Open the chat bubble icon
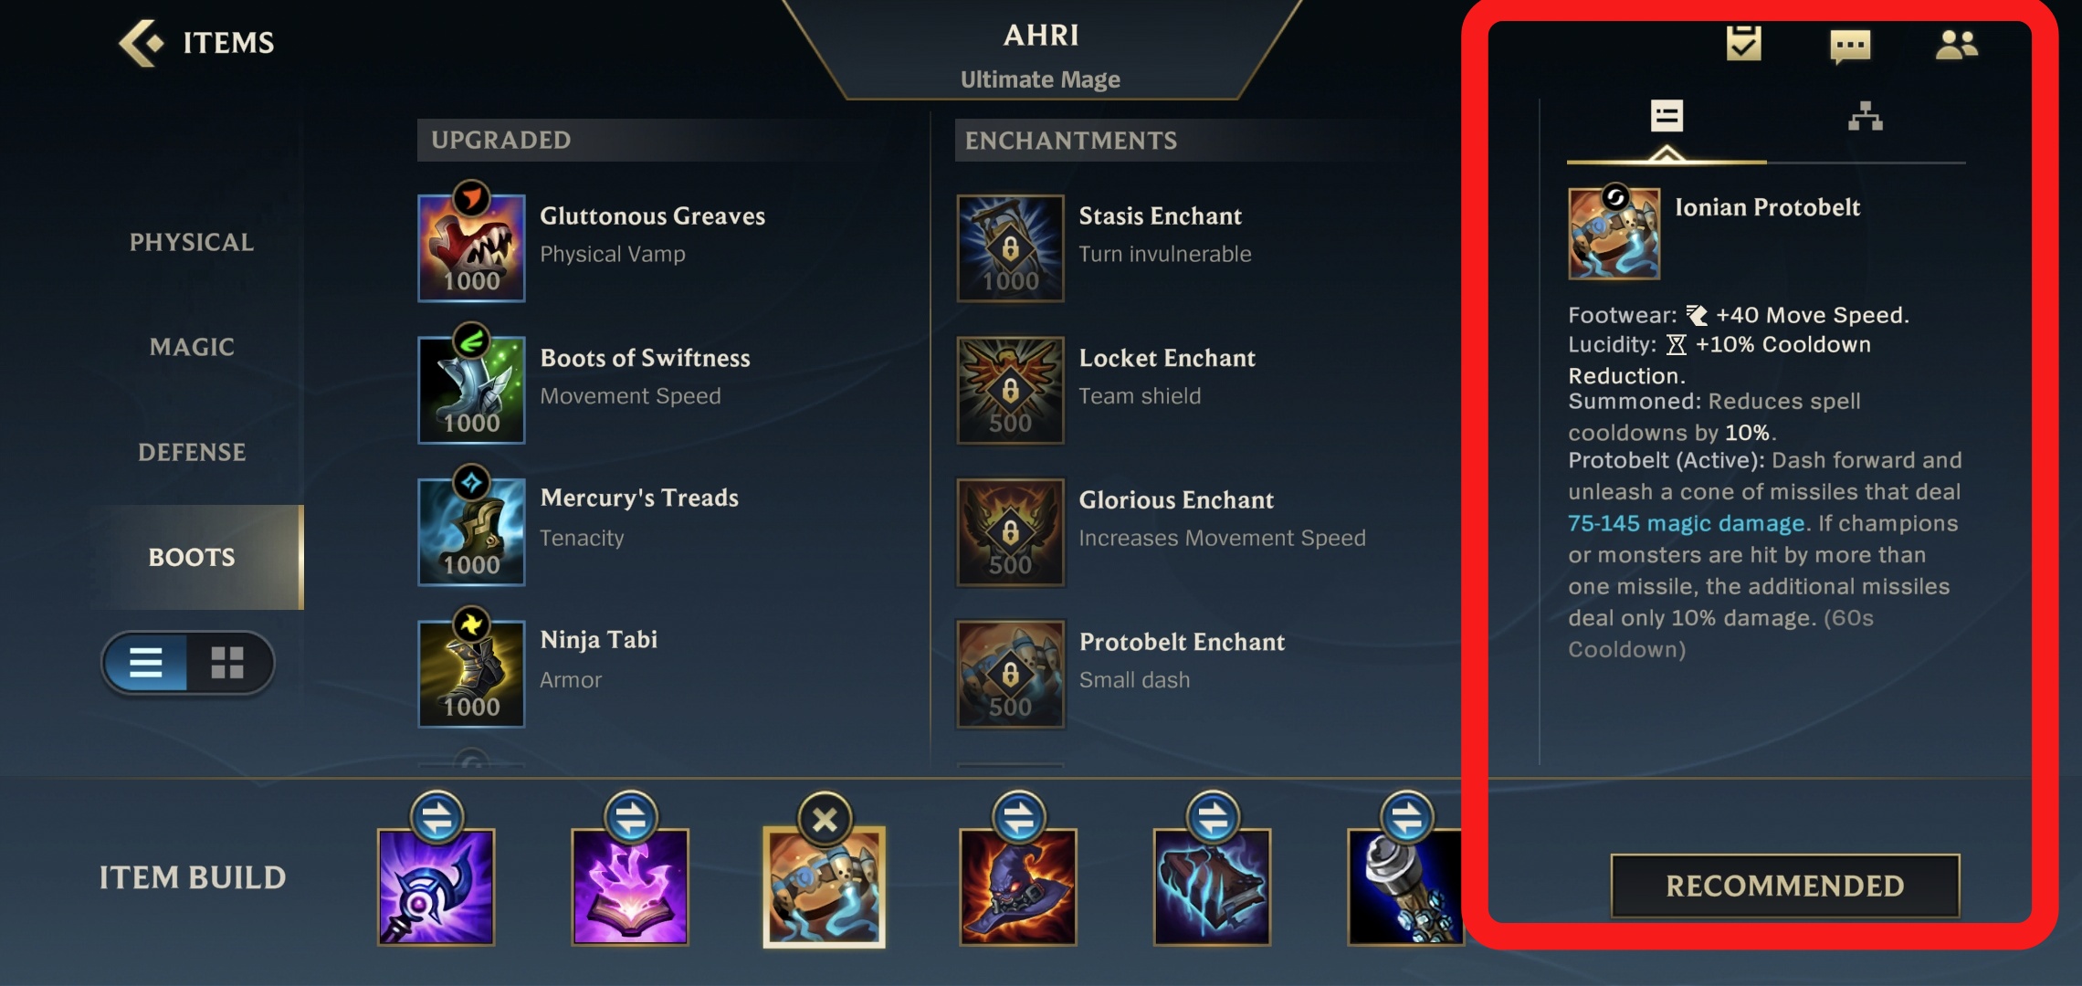 pyautogui.click(x=1850, y=46)
